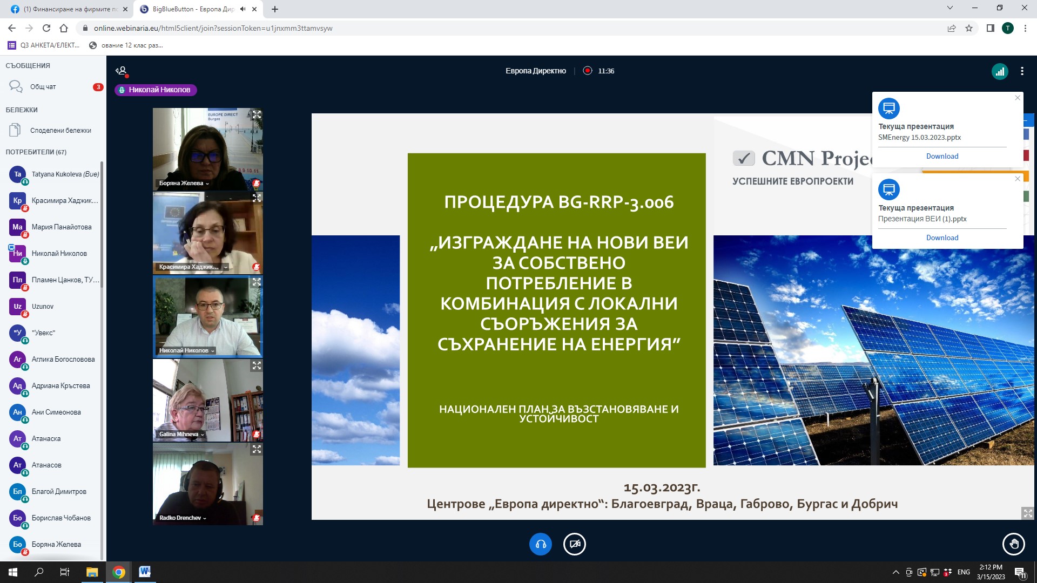Image resolution: width=1037 pixels, height=583 pixels.
Task: Fullscreen Красимира Хаджик webcam
Action: click(257, 198)
